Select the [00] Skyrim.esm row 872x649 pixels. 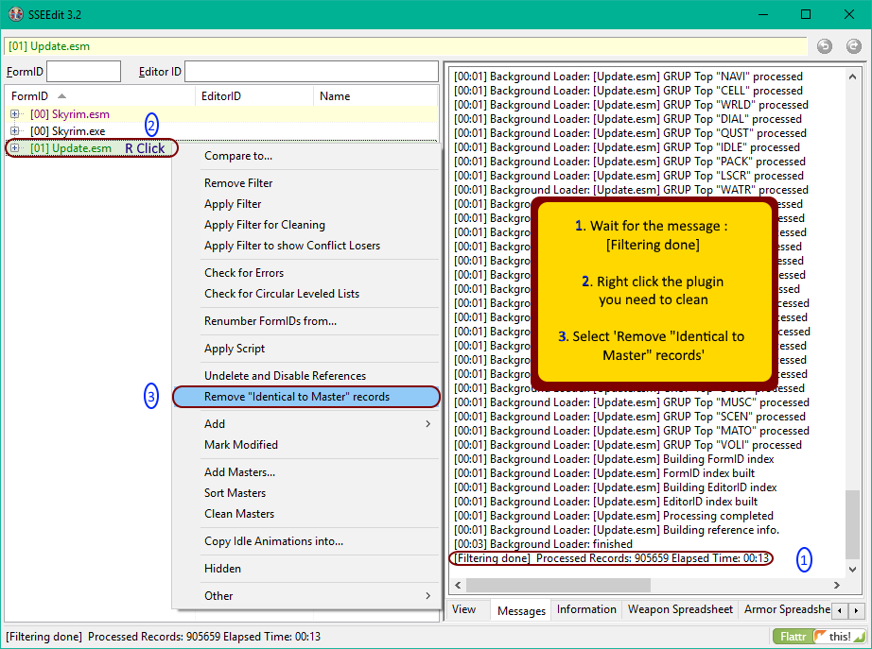tap(221, 114)
